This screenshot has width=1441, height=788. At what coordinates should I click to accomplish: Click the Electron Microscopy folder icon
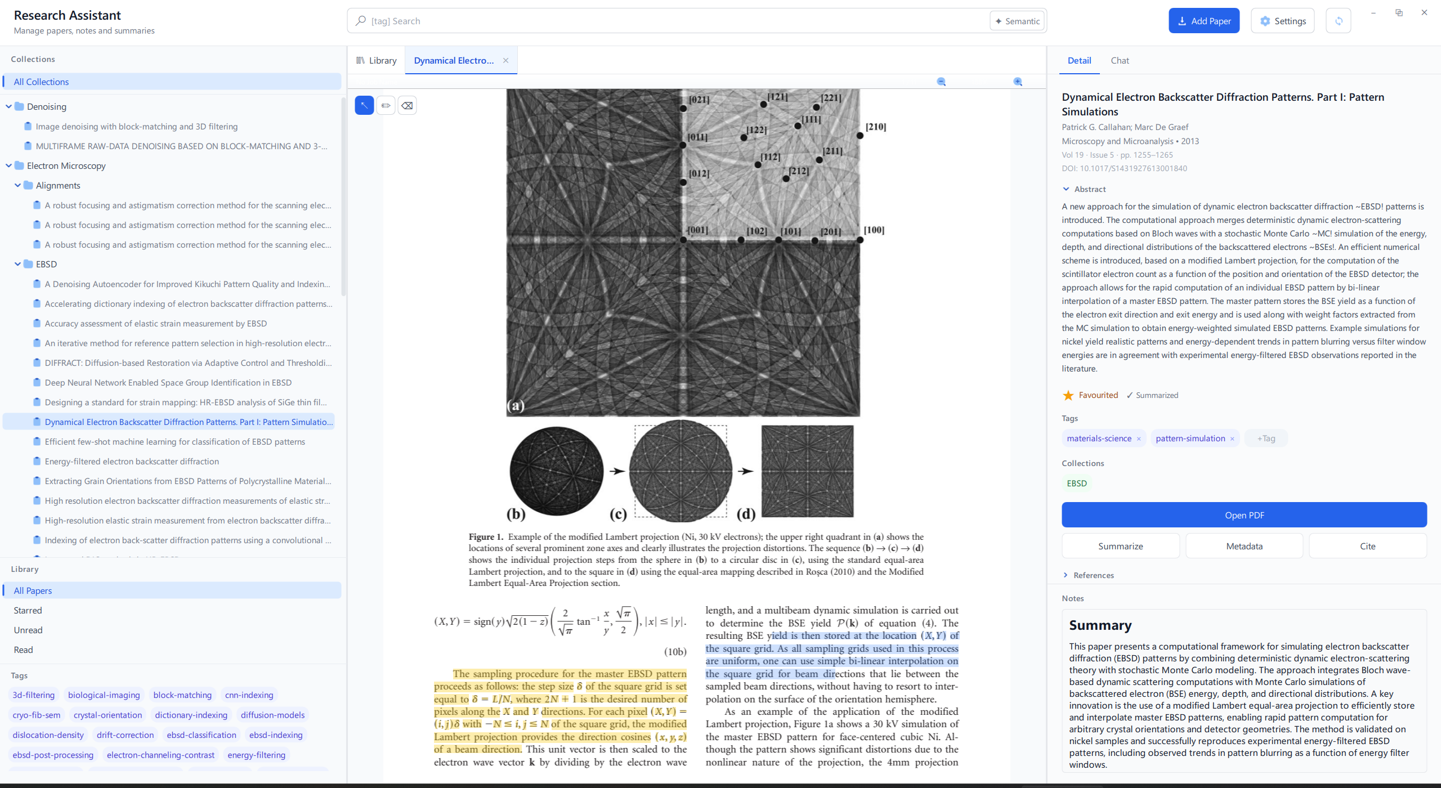(20, 165)
